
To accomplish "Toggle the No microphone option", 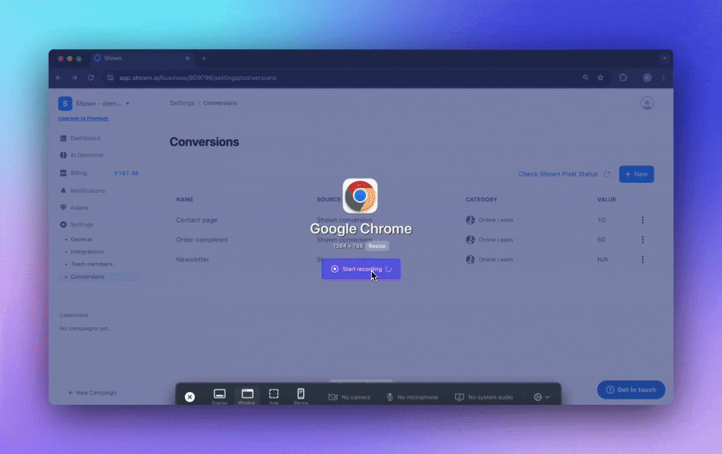I will [x=412, y=397].
